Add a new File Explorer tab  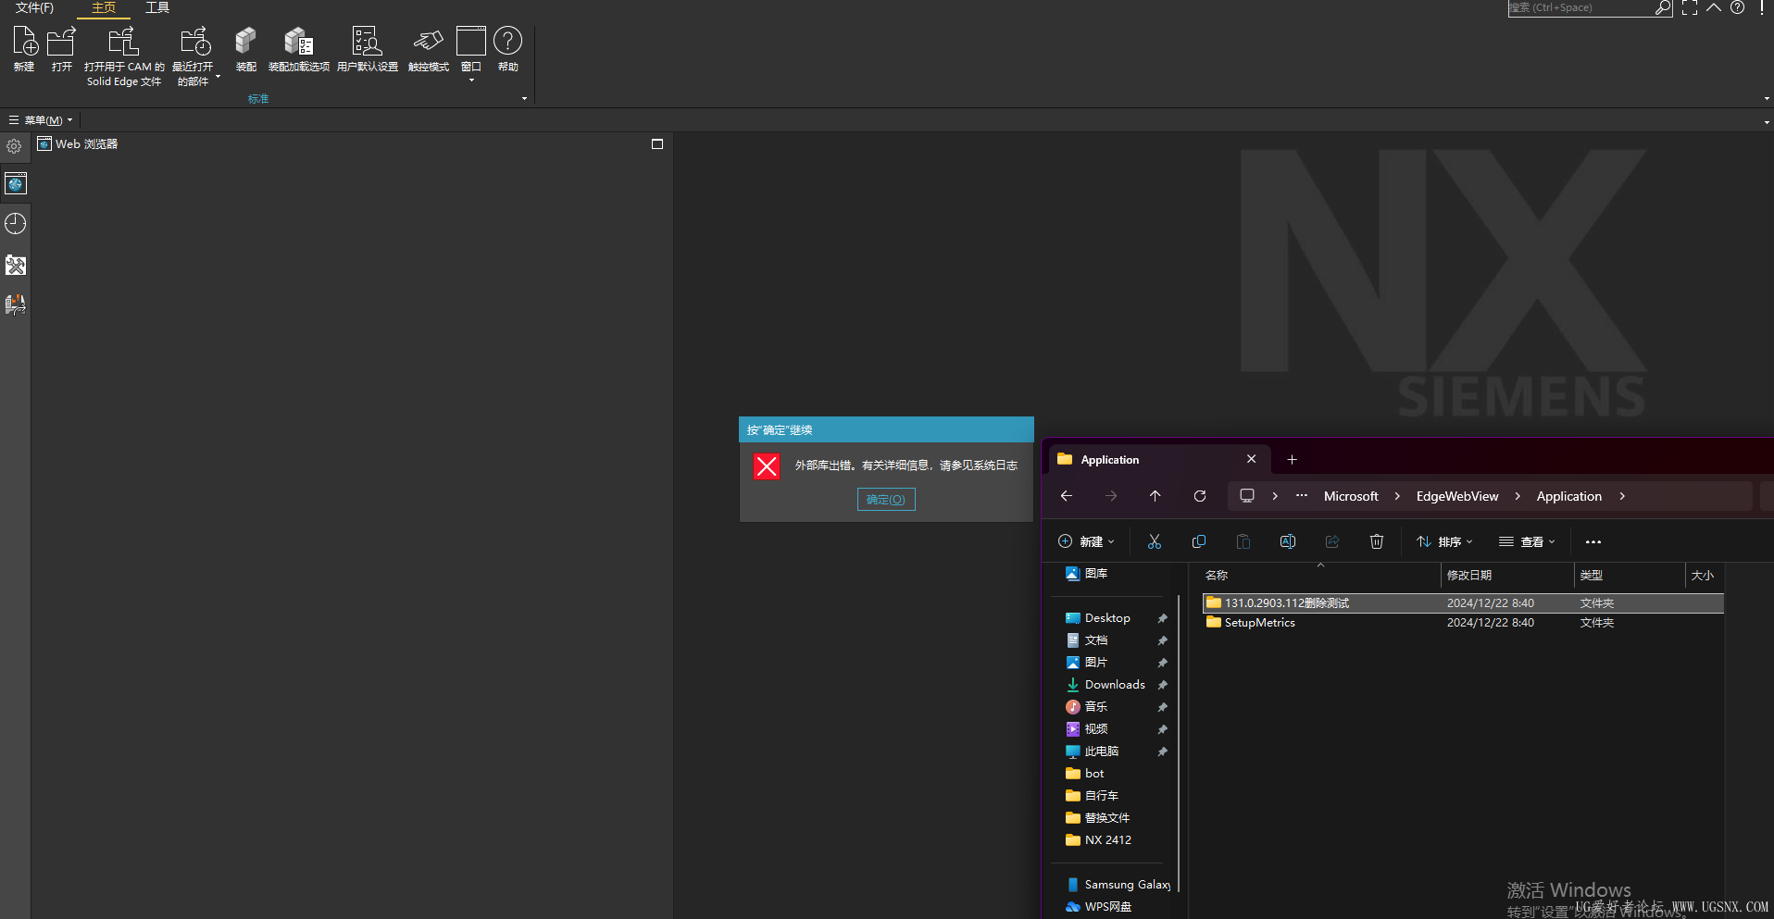point(1292,460)
